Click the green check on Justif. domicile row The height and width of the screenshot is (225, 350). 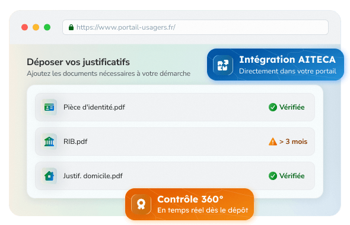pos(272,176)
